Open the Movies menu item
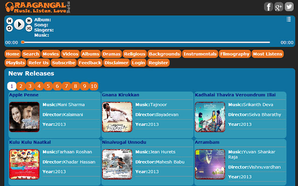The width and height of the screenshot is (298, 186). tap(51, 54)
